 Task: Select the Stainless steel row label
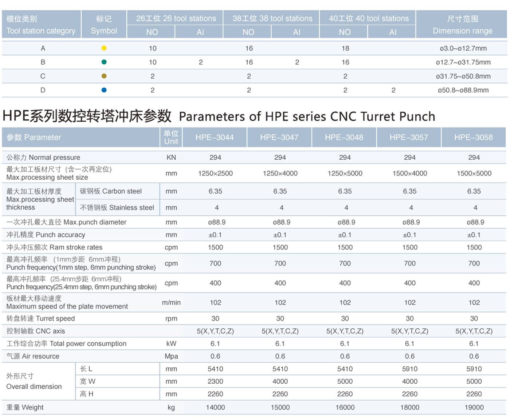point(117,208)
